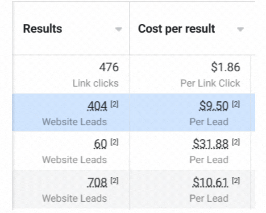Click the footnote marker beside 404
266x213 pixels.
click(x=114, y=104)
